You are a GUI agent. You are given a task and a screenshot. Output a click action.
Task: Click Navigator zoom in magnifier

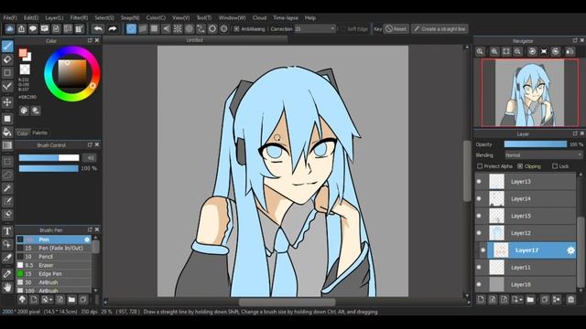[494, 51]
